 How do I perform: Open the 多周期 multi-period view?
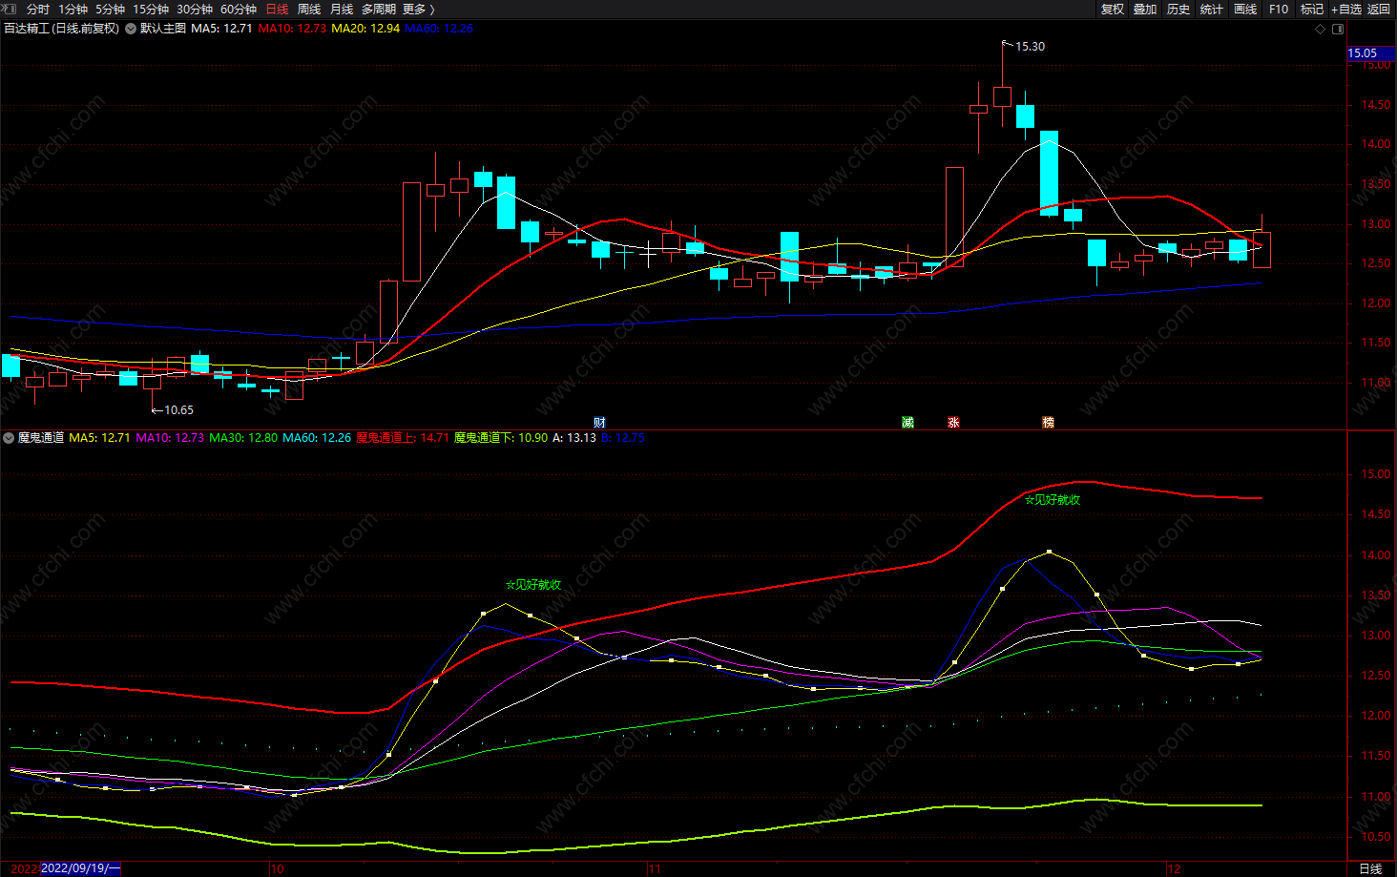379,9
